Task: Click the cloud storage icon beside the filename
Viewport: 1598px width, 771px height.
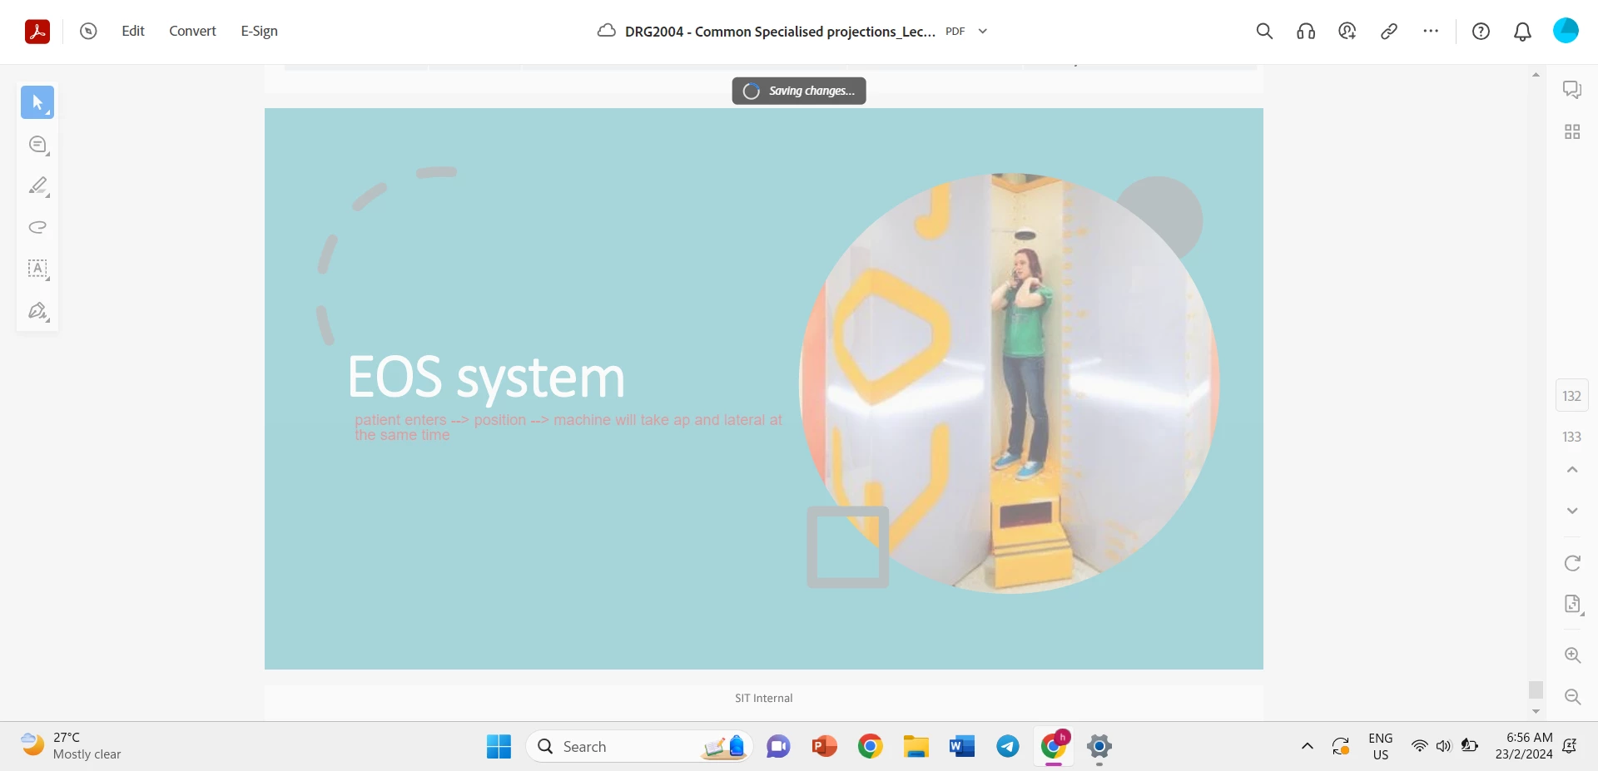Action: click(x=607, y=31)
